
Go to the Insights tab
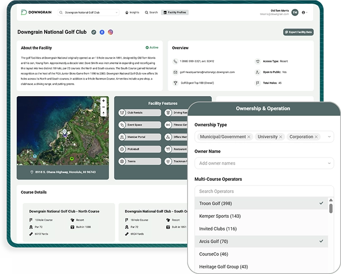pyautogui.click(x=132, y=12)
